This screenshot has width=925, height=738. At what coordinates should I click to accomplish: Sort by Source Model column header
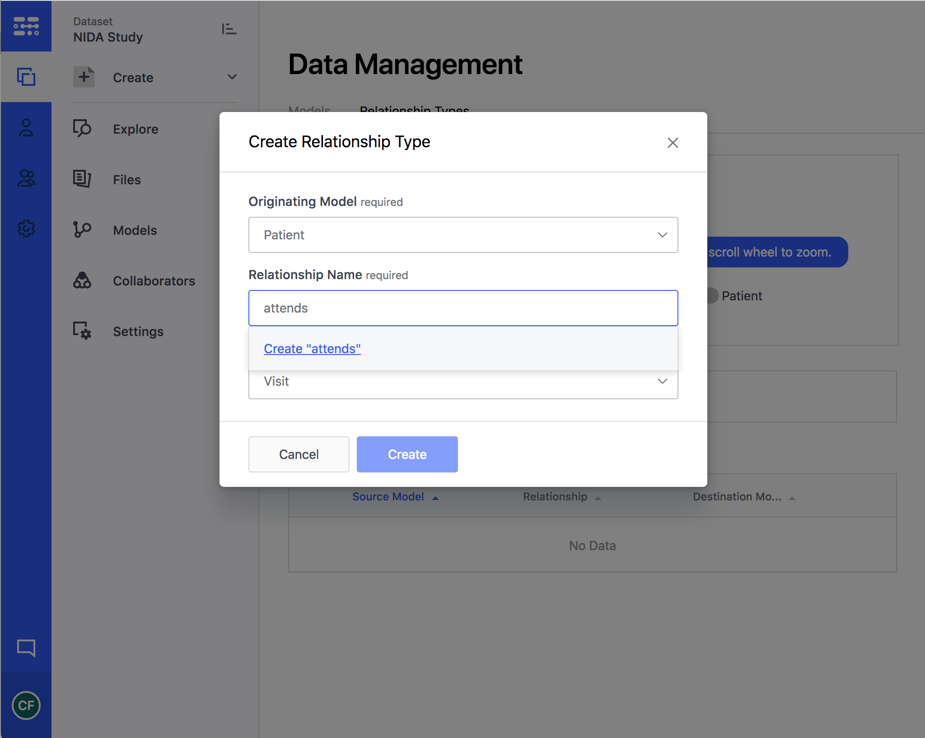[x=388, y=496]
